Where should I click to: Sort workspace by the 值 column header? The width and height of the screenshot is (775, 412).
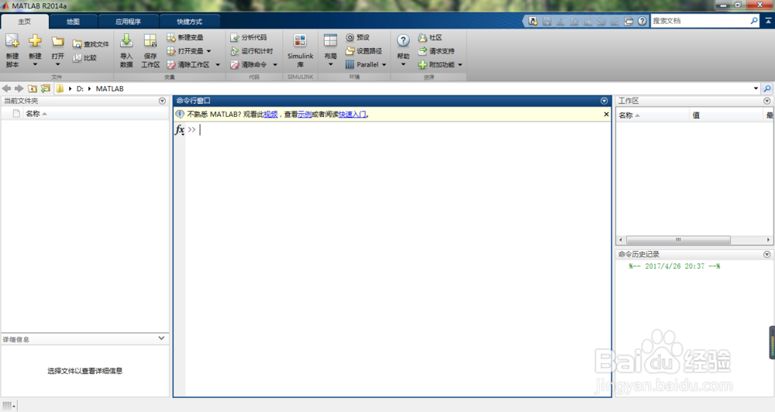click(727, 115)
